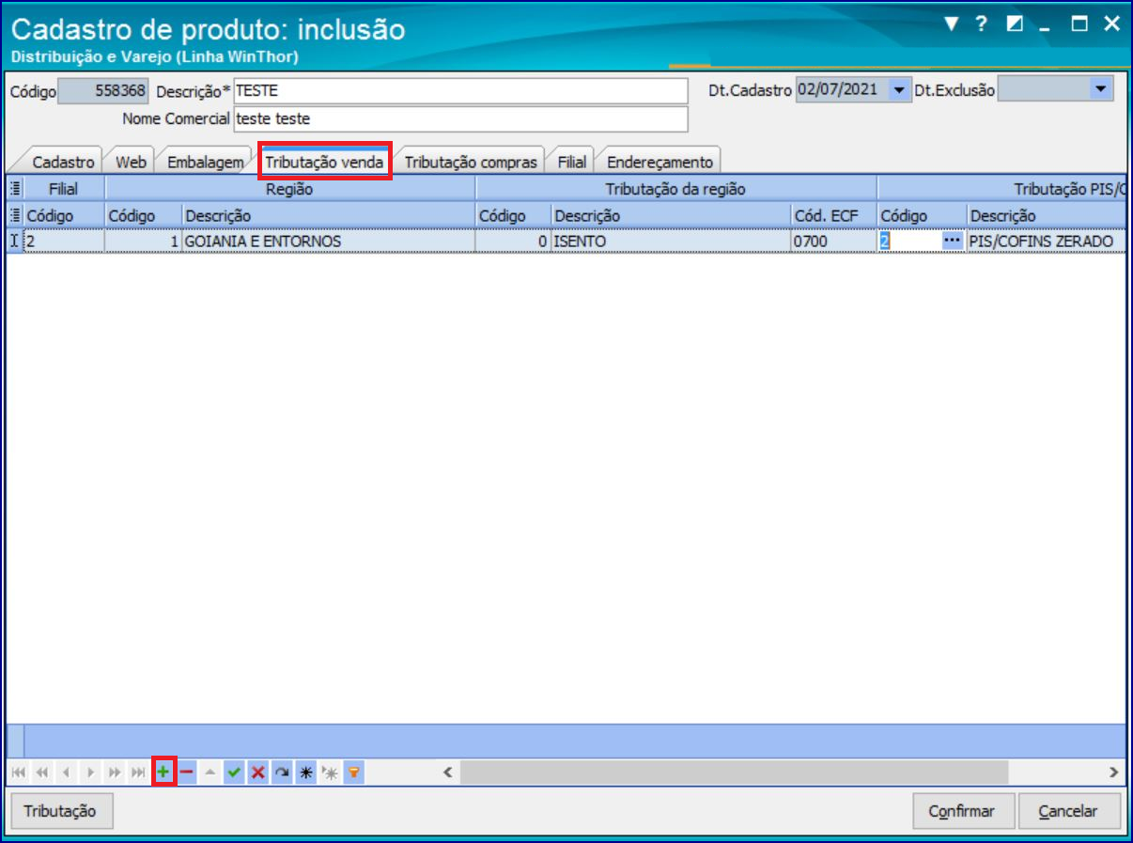Click the prior page (double left arrow) navigator button
The image size is (1133, 843).
pyautogui.click(x=42, y=773)
